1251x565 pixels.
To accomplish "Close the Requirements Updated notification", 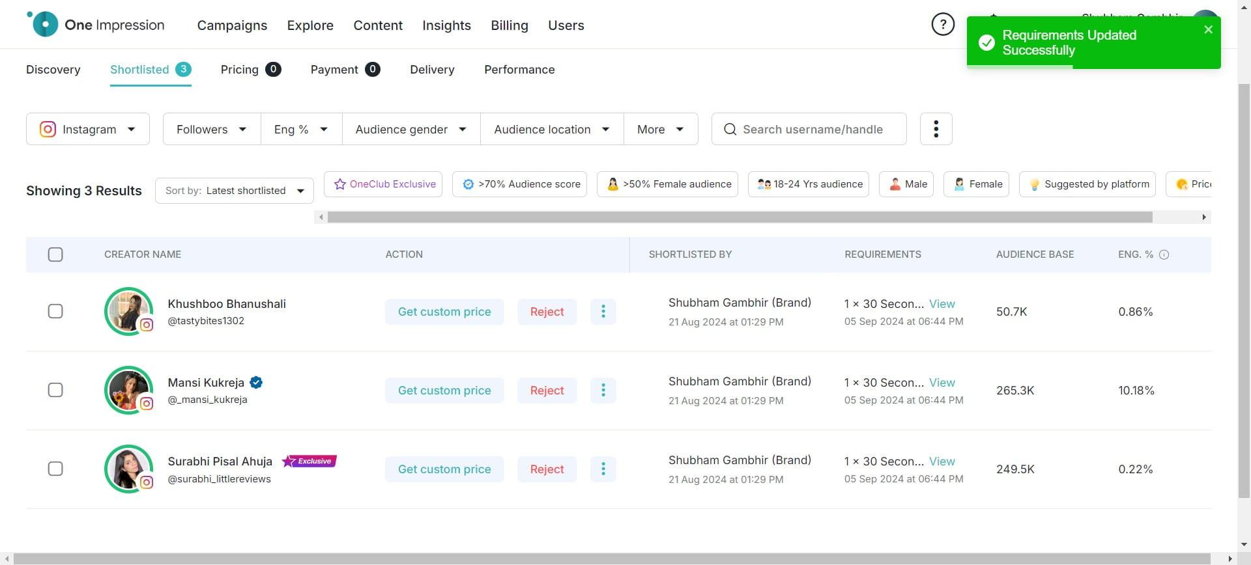I will point(1208,29).
